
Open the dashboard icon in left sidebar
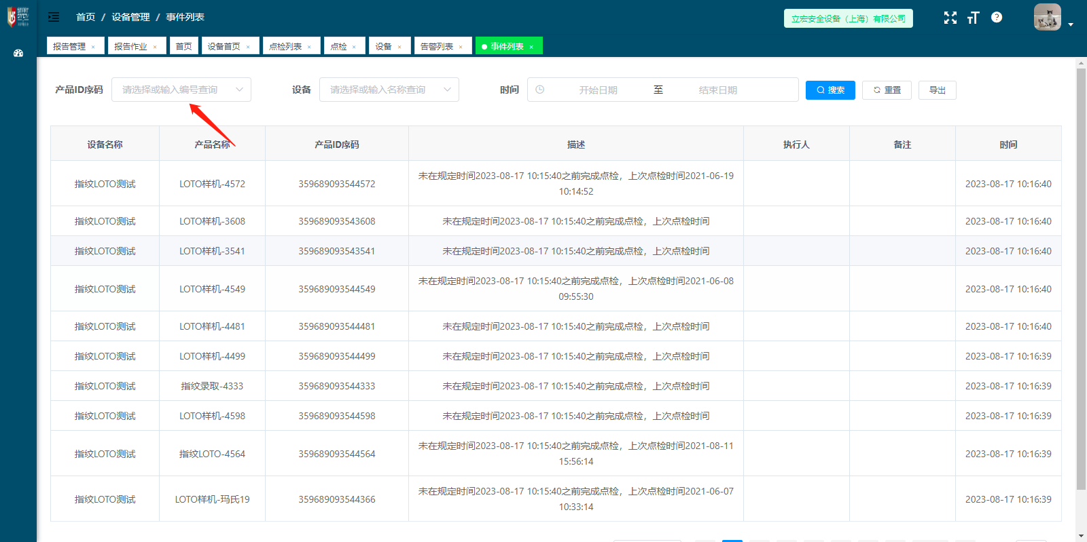coord(18,53)
